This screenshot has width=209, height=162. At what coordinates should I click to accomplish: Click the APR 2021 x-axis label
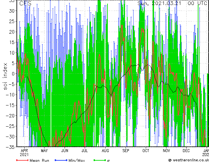point(24,153)
